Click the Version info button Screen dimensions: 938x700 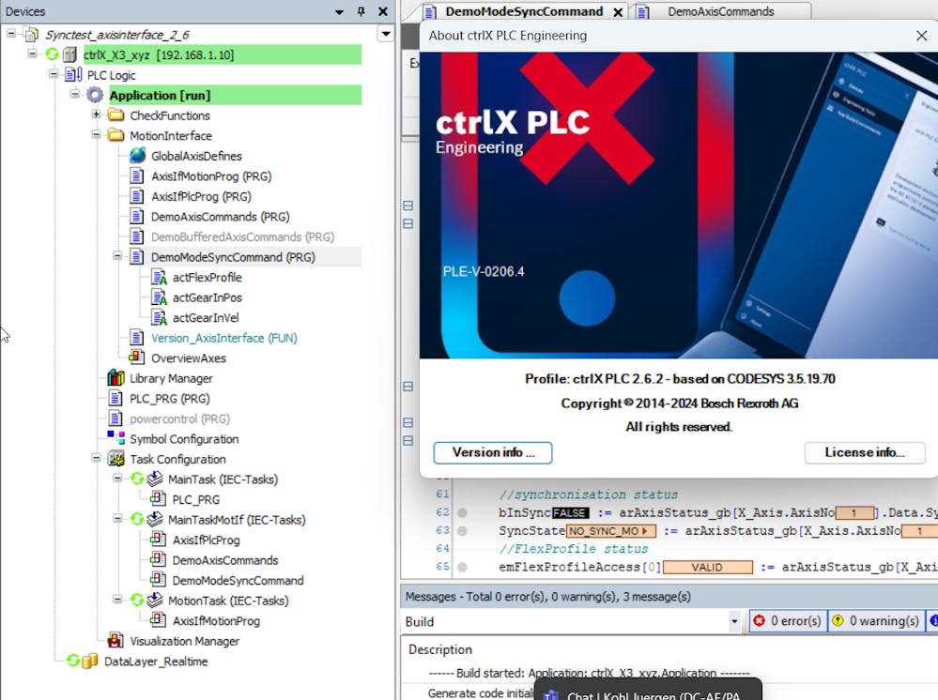[x=493, y=452]
